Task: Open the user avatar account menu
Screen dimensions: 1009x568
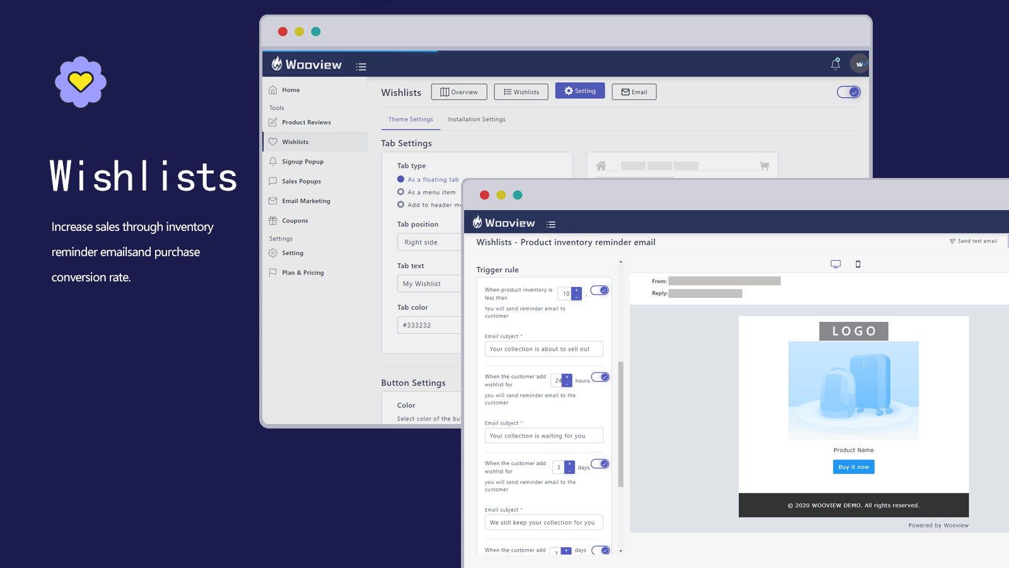Action: click(860, 64)
